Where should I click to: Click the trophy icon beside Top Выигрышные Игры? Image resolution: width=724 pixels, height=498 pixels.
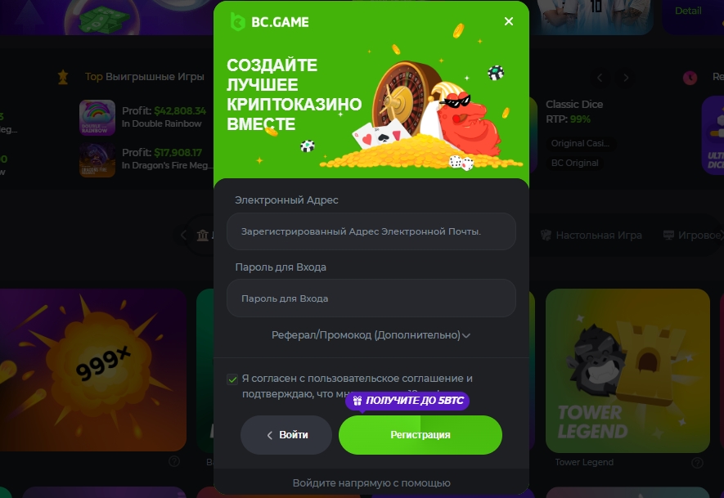click(x=63, y=77)
